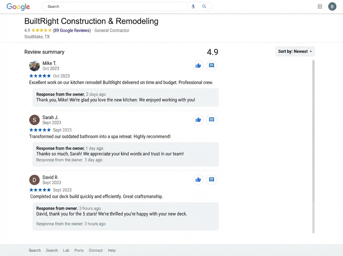Reply to David R.'s review

click(x=212, y=180)
